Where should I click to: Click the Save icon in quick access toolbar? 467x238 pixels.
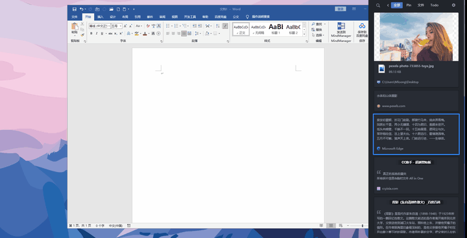(75, 9)
